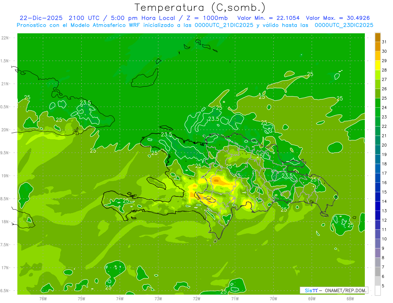Click the legend value "21"

384,136
